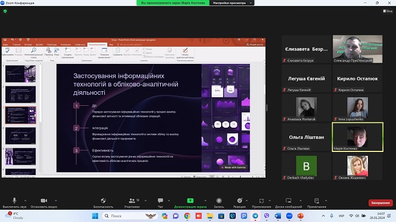Click the red End meeting button
This screenshot has width=396, height=222.
pos(380,203)
